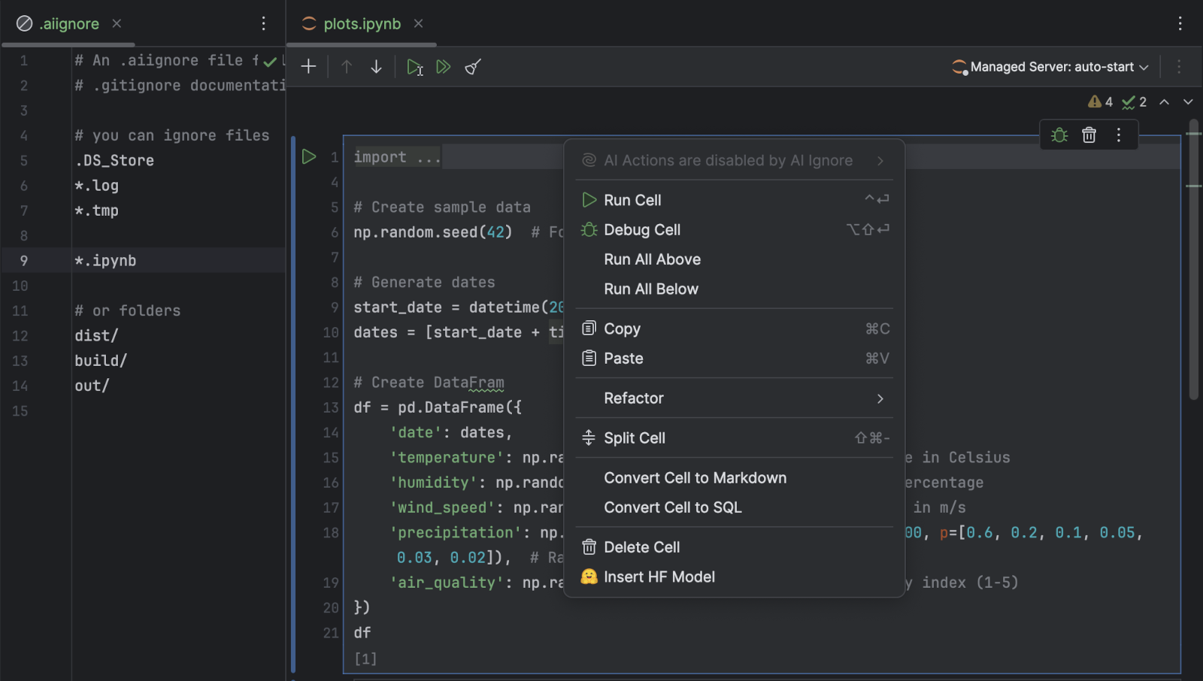Viewport: 1203px width, 681px height.
Task: Click the debug cell bug icon
Action: click(1059, 135)
